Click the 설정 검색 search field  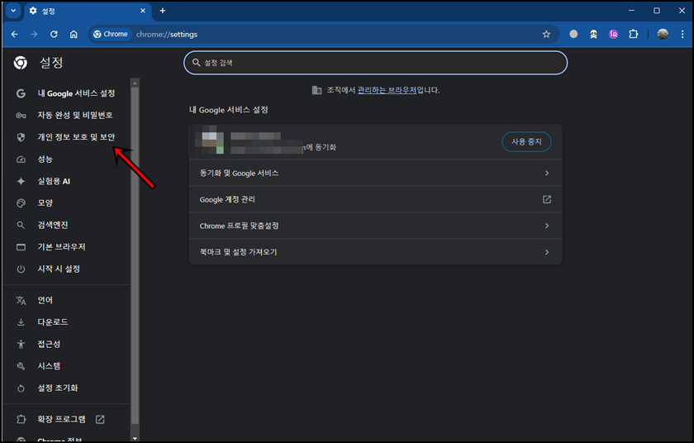(x=375, y=63)
